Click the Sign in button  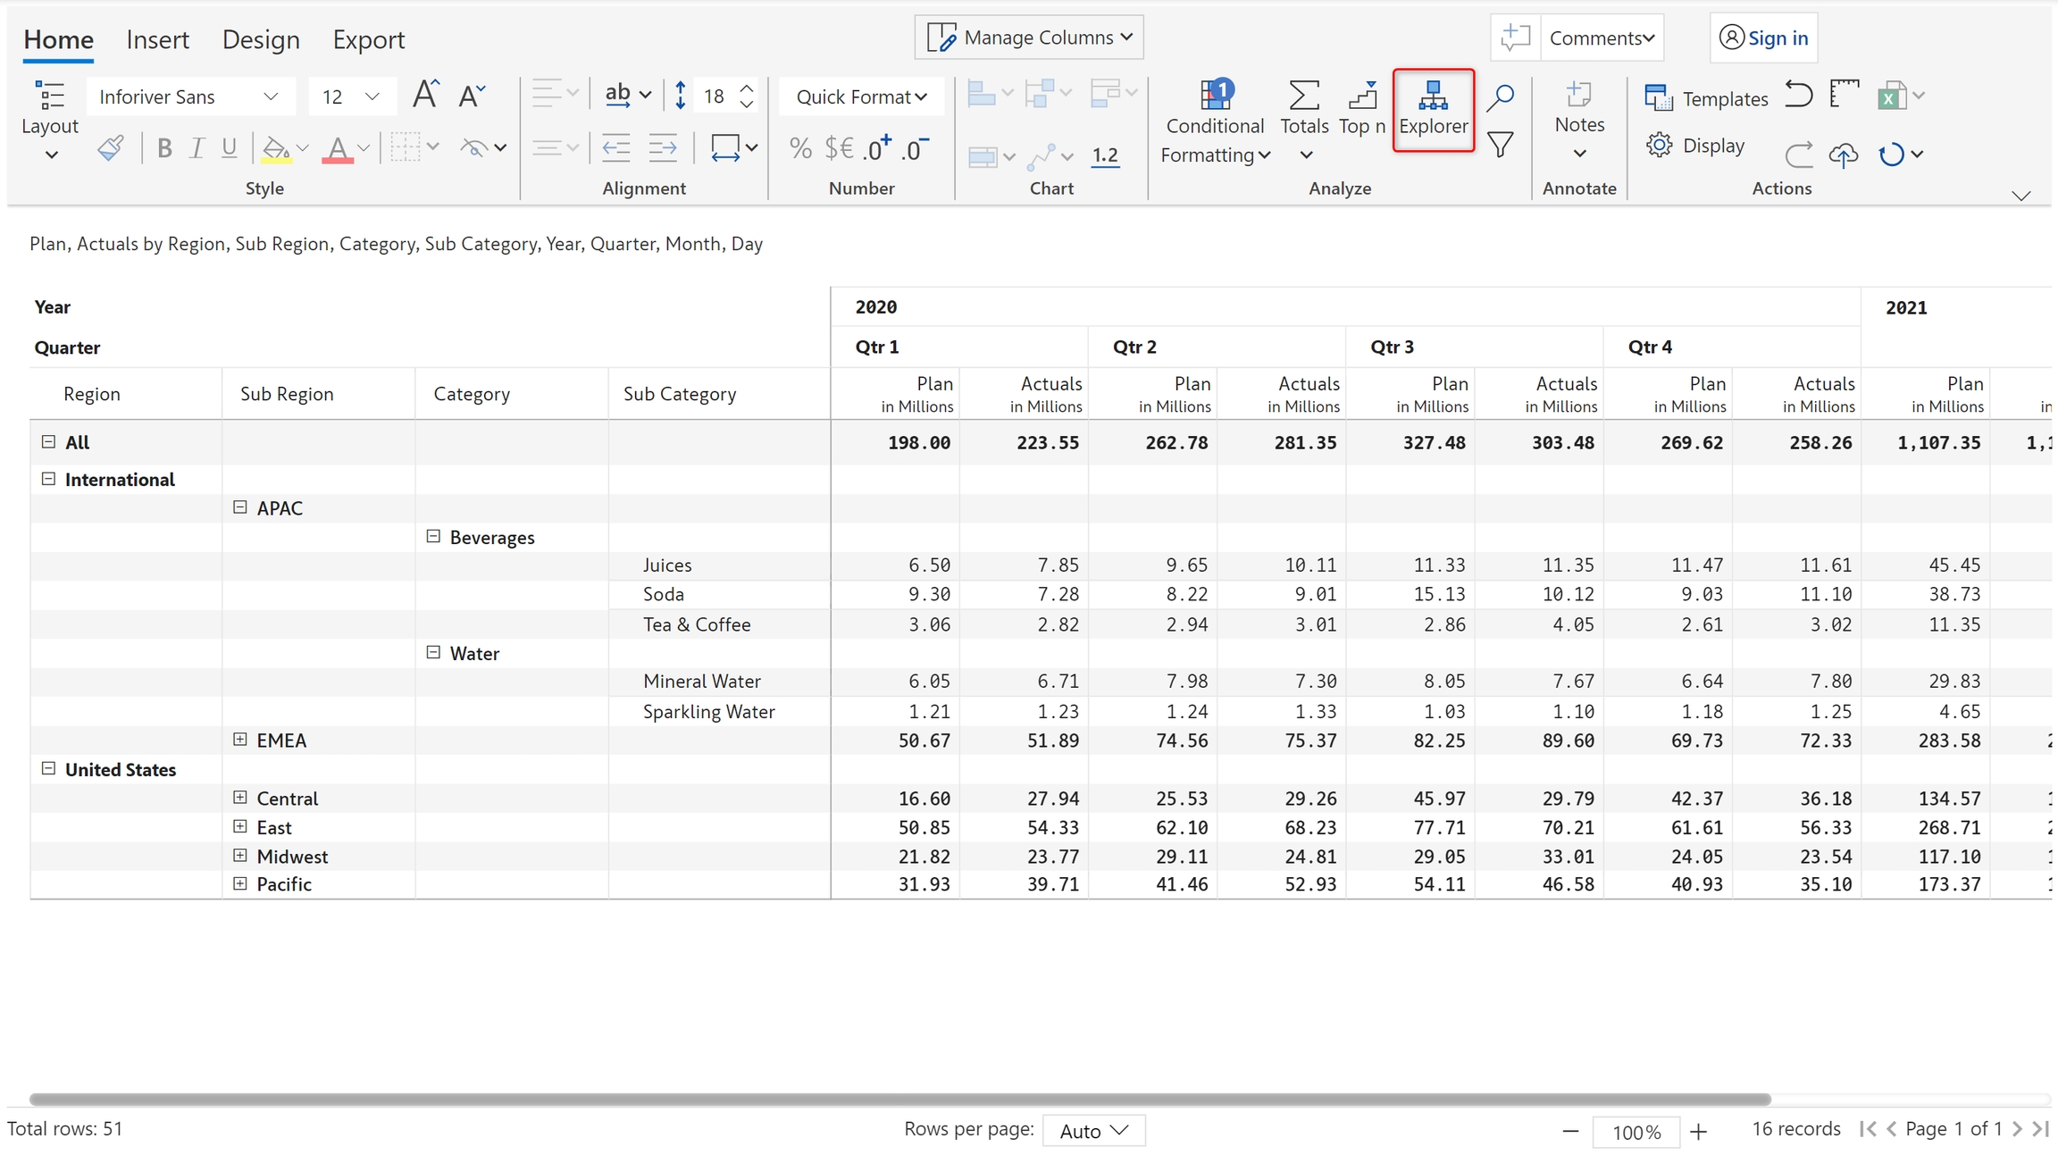coord(1763,38)
